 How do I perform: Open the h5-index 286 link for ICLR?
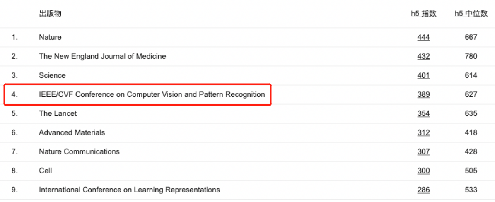tap(423, 190)
